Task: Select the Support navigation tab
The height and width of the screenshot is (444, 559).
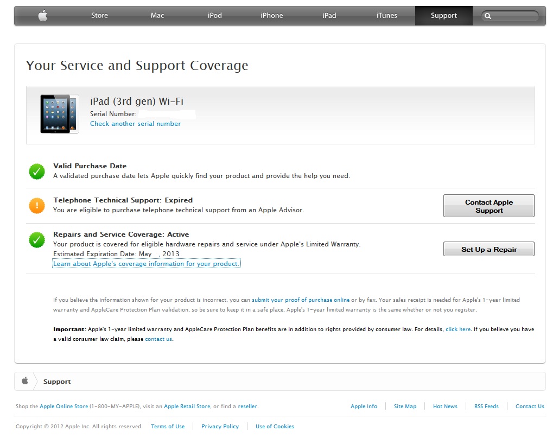Action: [444, 15]
